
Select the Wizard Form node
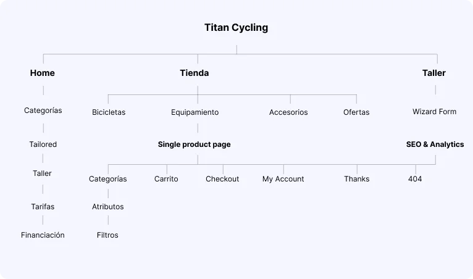coord(434,112)
